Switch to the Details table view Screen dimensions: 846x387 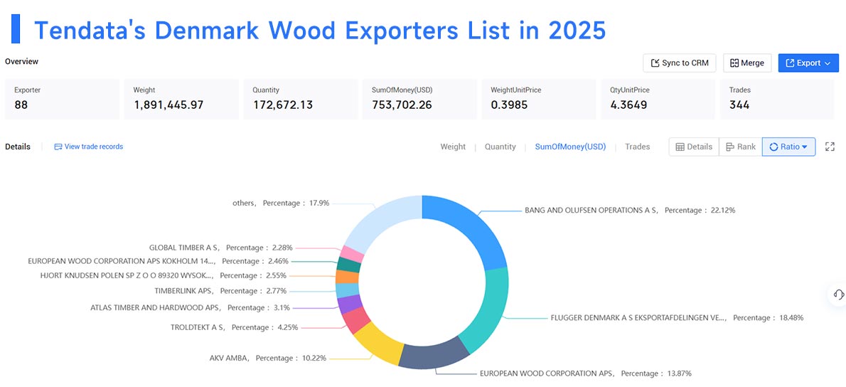694,147
